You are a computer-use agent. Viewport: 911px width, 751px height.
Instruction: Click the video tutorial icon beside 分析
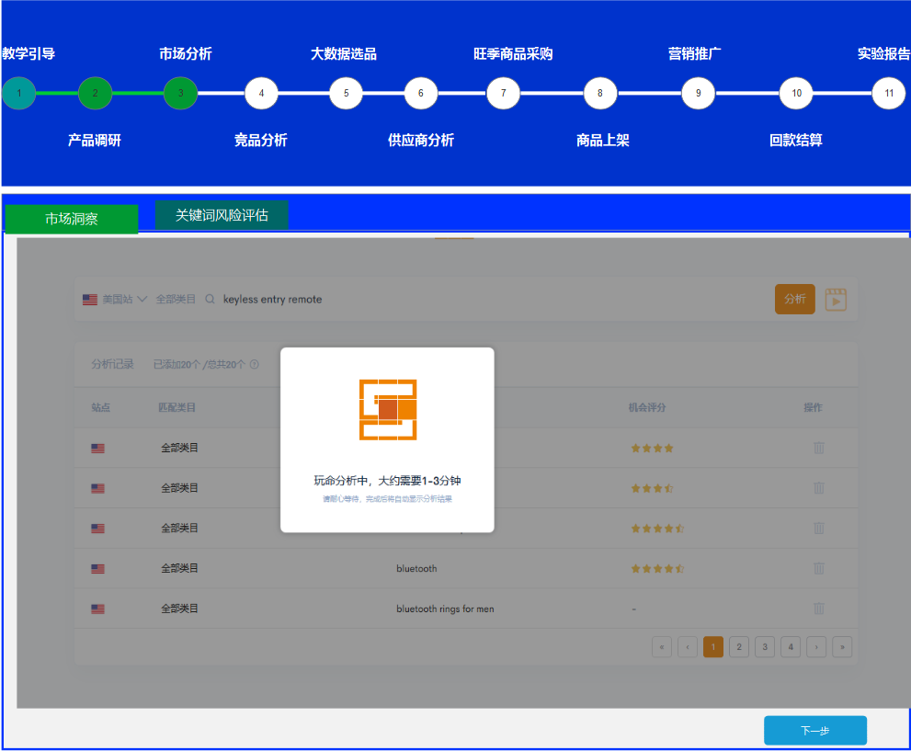coord(835,300)
